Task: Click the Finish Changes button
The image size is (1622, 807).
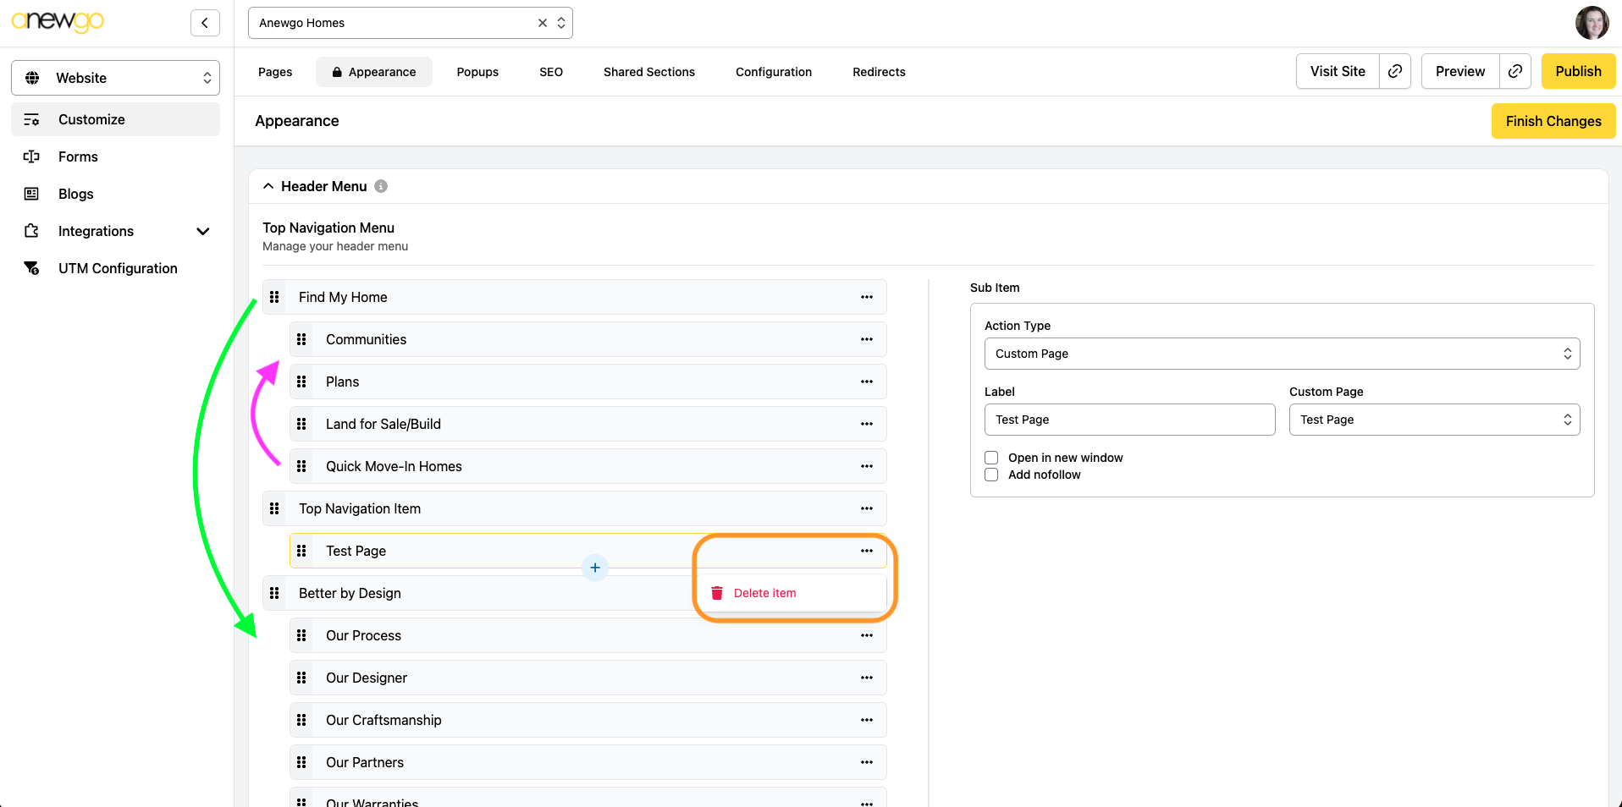Action: pos(1553,121)
